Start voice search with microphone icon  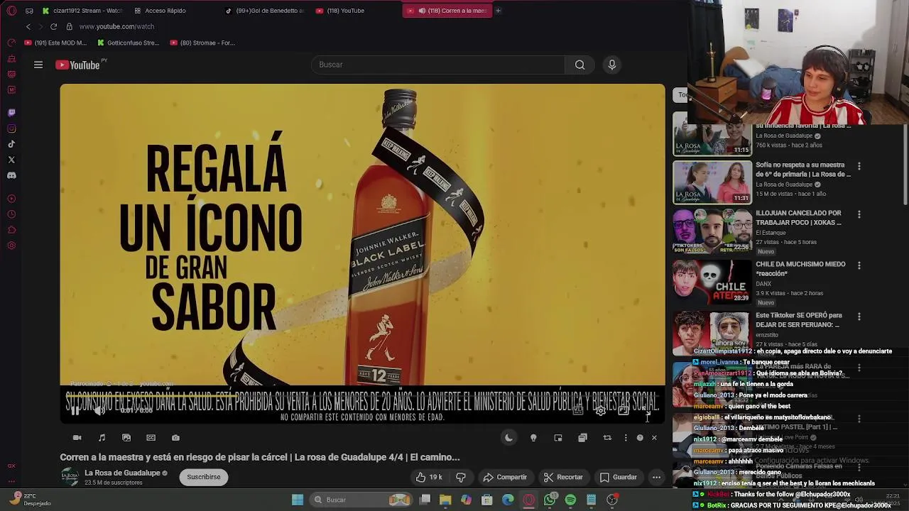point(612,65)
